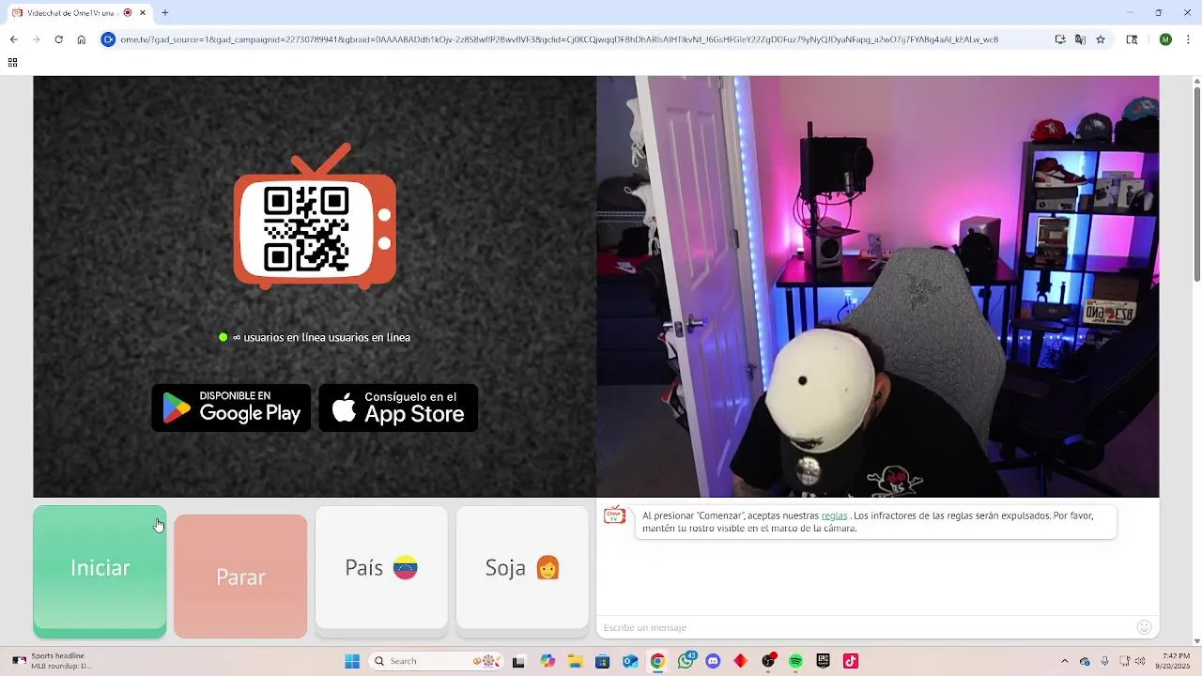
Task: Click the Chrome taskbar icon
Action: [657, 661]
